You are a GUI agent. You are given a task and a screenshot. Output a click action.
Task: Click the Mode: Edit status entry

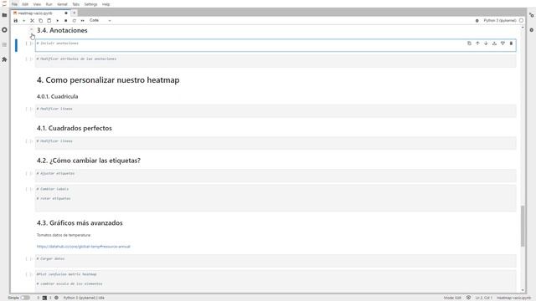[x=452, y=298]
